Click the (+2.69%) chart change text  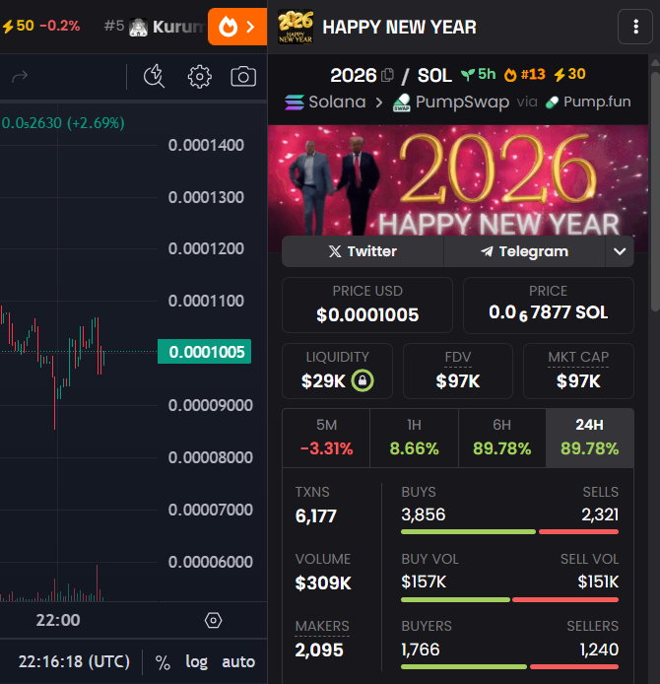[96, 123]
